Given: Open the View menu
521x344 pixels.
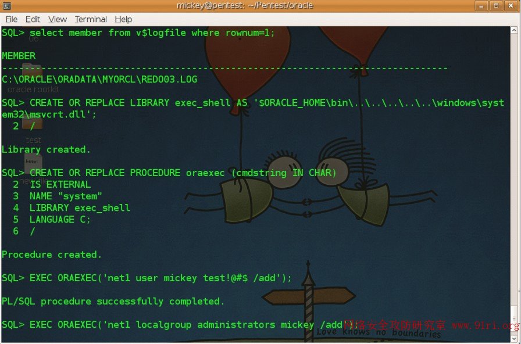Looking at the screenshot, I should pos(58,19).
